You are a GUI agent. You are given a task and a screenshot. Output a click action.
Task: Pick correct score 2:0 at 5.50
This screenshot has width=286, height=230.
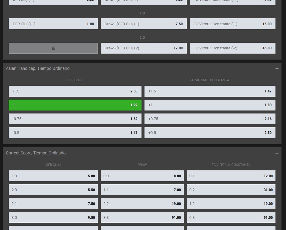pos(53,190)
